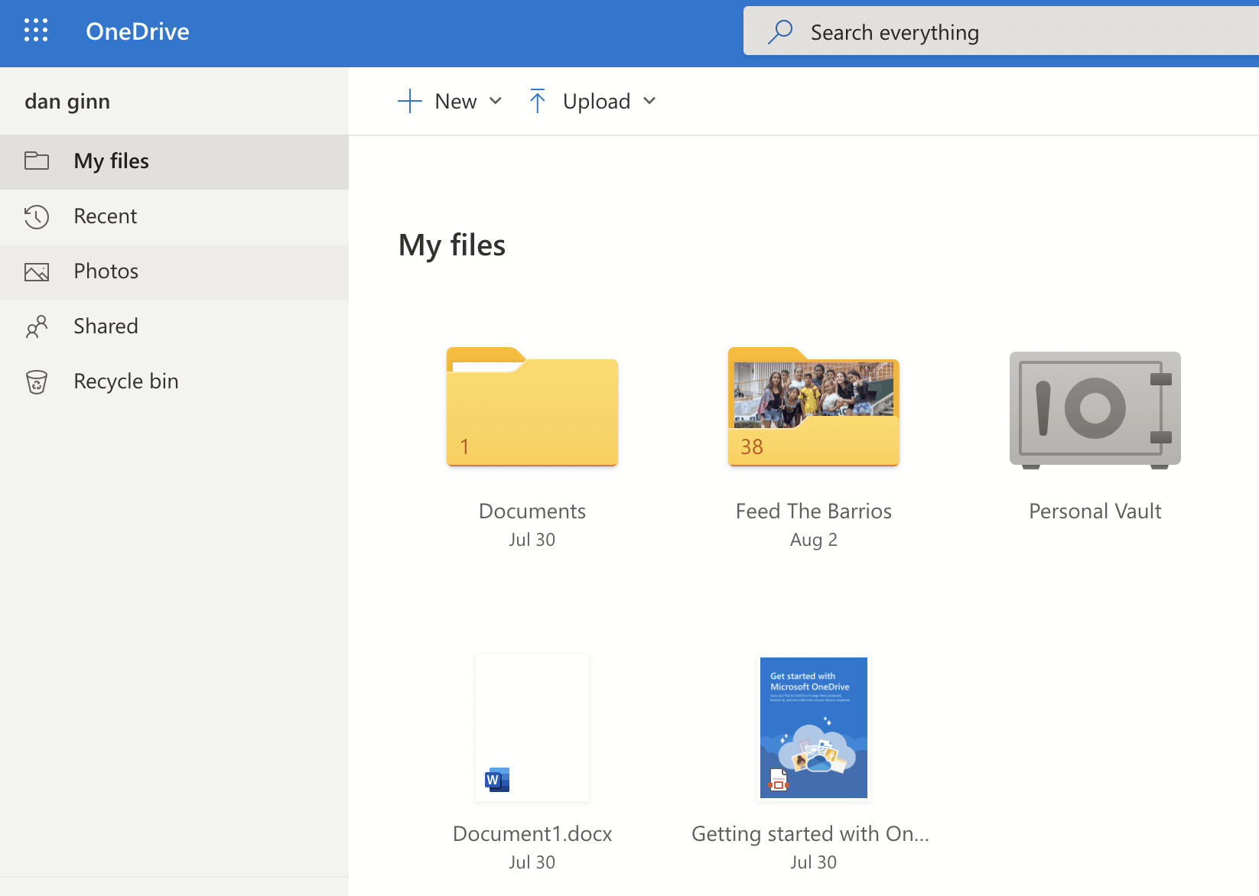The image size is (1259, 896).
Task: Select the Documents folder
Action: (x=532, y=411)
